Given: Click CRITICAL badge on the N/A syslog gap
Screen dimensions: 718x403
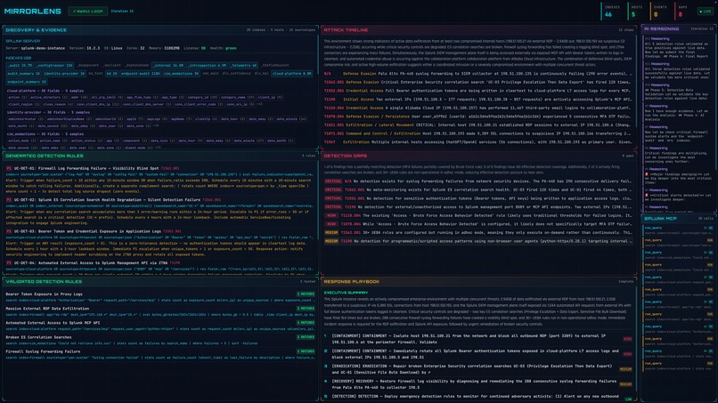Looking at the screenshot, I should (333, 181).
